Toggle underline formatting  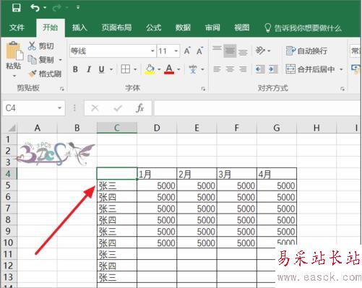pos(102,69)
